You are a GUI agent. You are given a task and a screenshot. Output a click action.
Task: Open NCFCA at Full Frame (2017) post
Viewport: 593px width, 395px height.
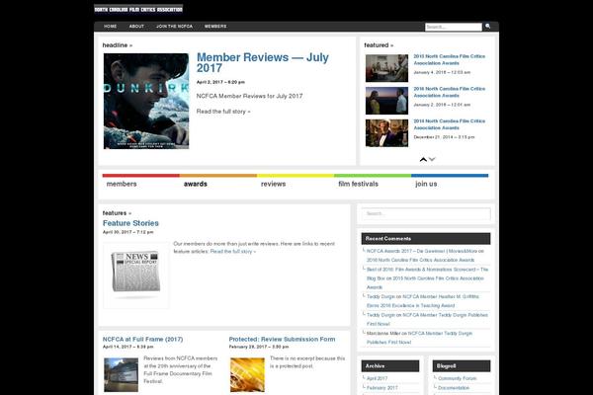(142, 340)
